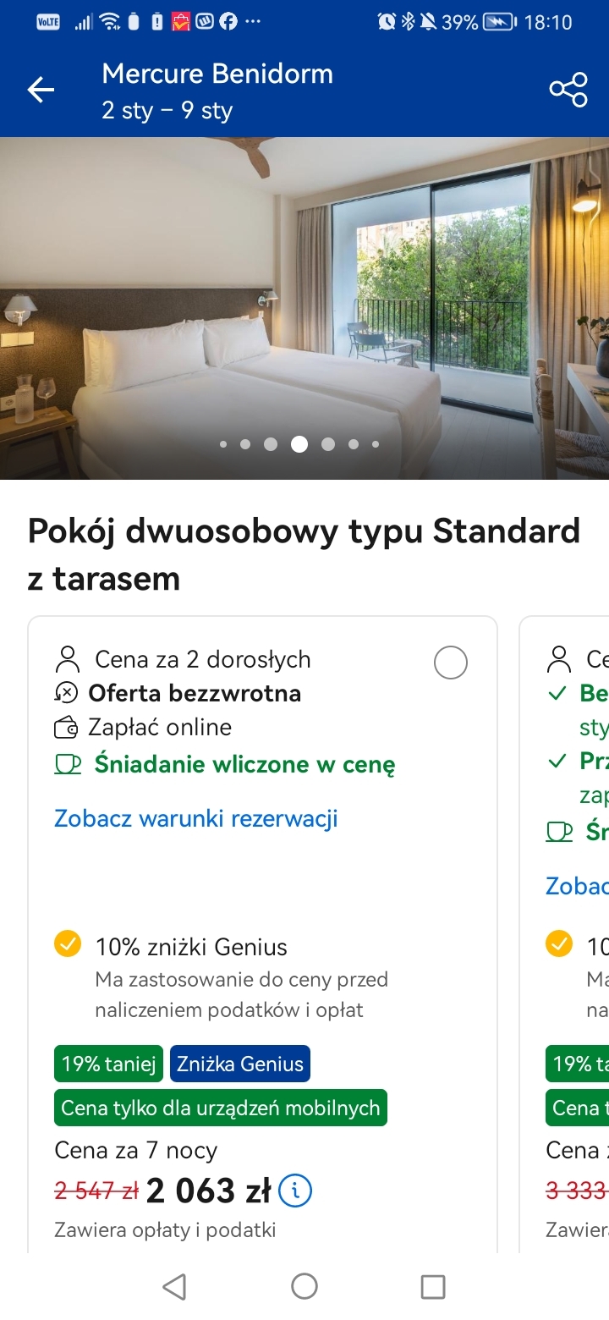Tap the price info icon
This screenshot has width=609, height=1320.
click(295, 1191)
